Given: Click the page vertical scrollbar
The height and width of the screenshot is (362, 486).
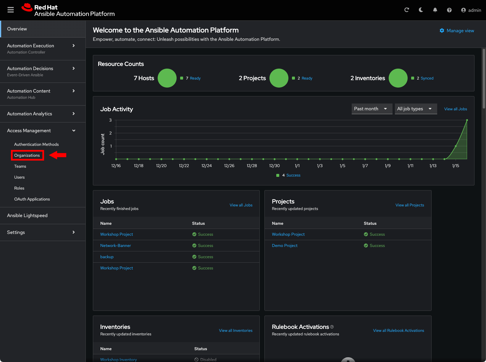Looking at the screenshot, I should (x=484, y=79).
